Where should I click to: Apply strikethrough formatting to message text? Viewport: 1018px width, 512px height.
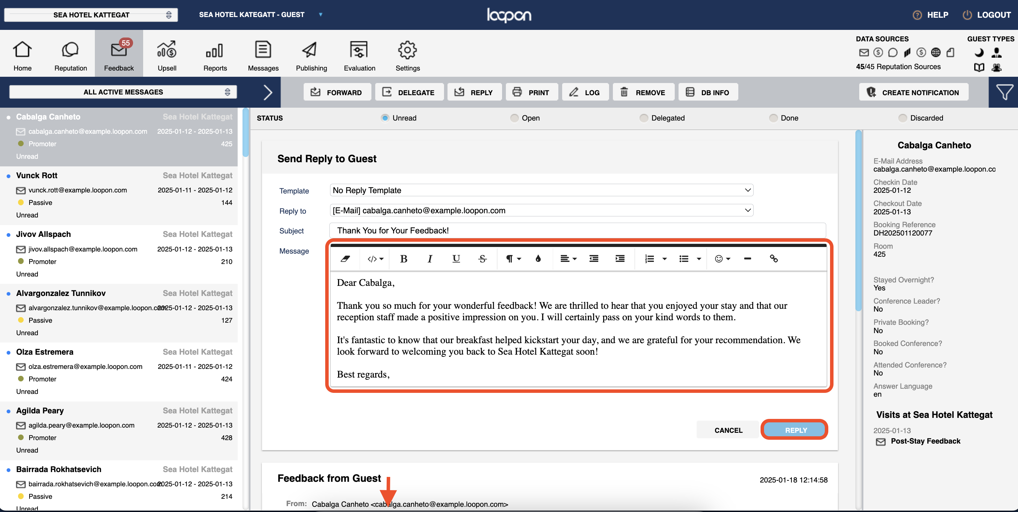point(482,259)
